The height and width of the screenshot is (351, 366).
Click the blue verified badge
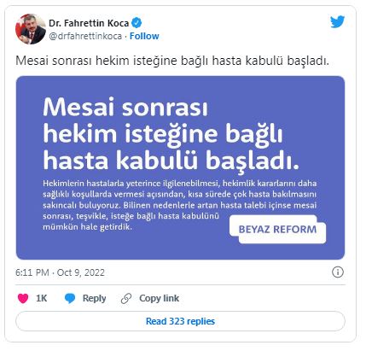[x=137, y=23]
